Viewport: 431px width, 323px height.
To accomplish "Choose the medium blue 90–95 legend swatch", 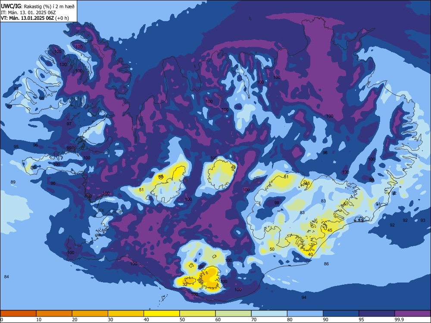I will click(341, 314).
